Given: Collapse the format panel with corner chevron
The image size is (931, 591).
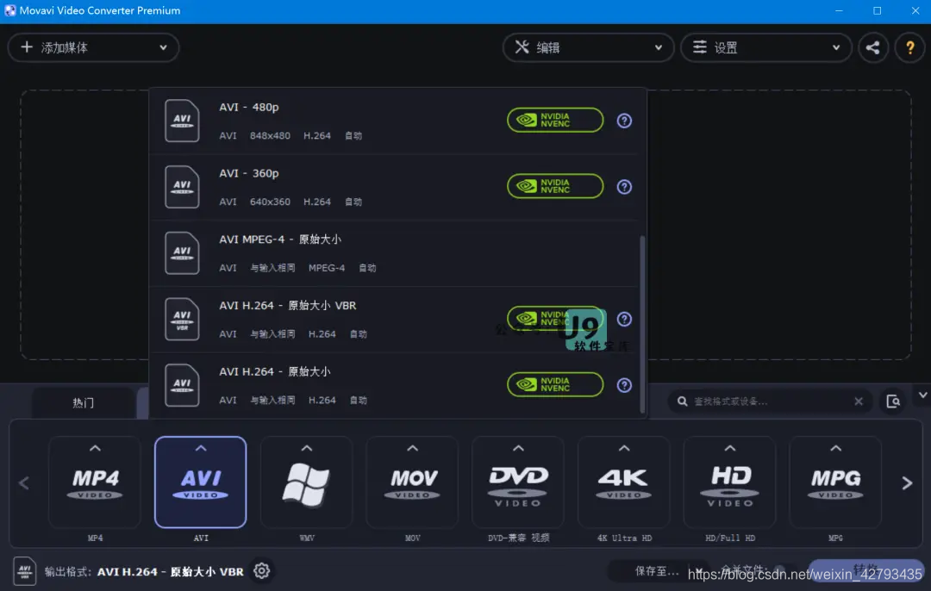Looking at the screenshot, I should click(x=922, y=395).
